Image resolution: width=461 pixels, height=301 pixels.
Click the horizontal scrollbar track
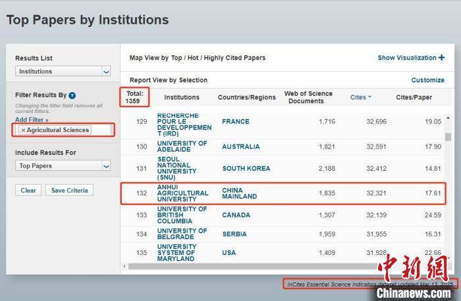pyautogui.click(x=253, y=266)
